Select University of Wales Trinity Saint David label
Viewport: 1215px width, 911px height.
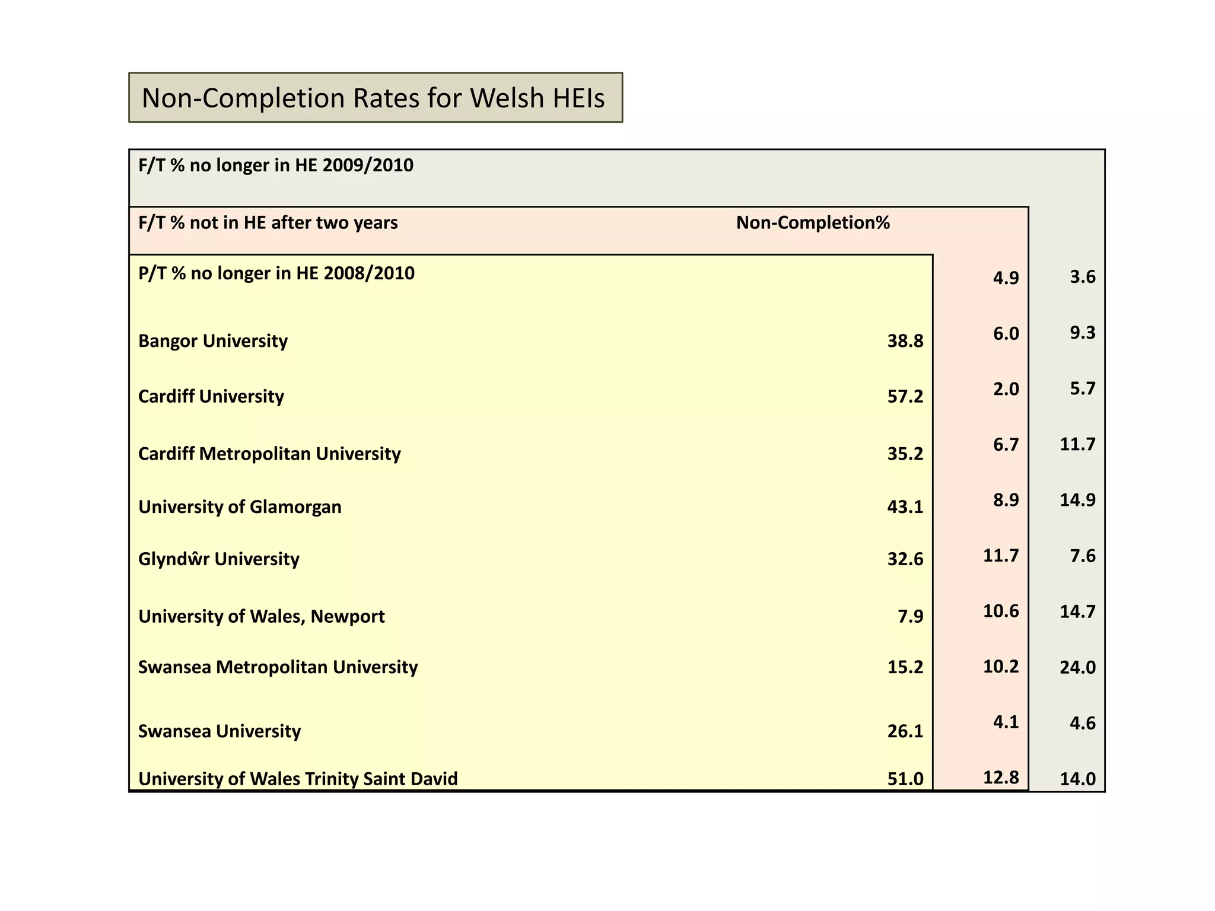298,778
